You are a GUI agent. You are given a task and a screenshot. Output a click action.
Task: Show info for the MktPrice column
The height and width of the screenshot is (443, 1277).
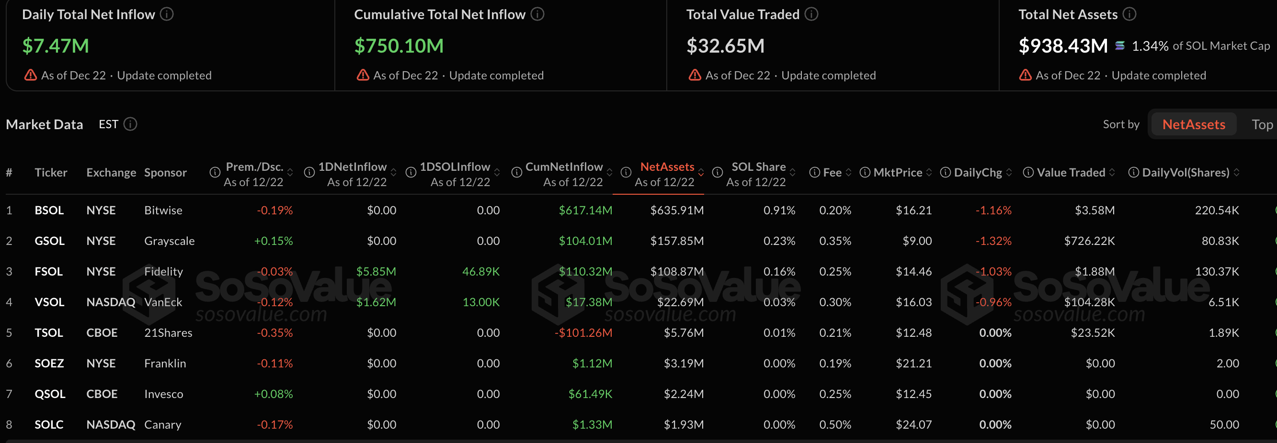(x=865, y=172)
